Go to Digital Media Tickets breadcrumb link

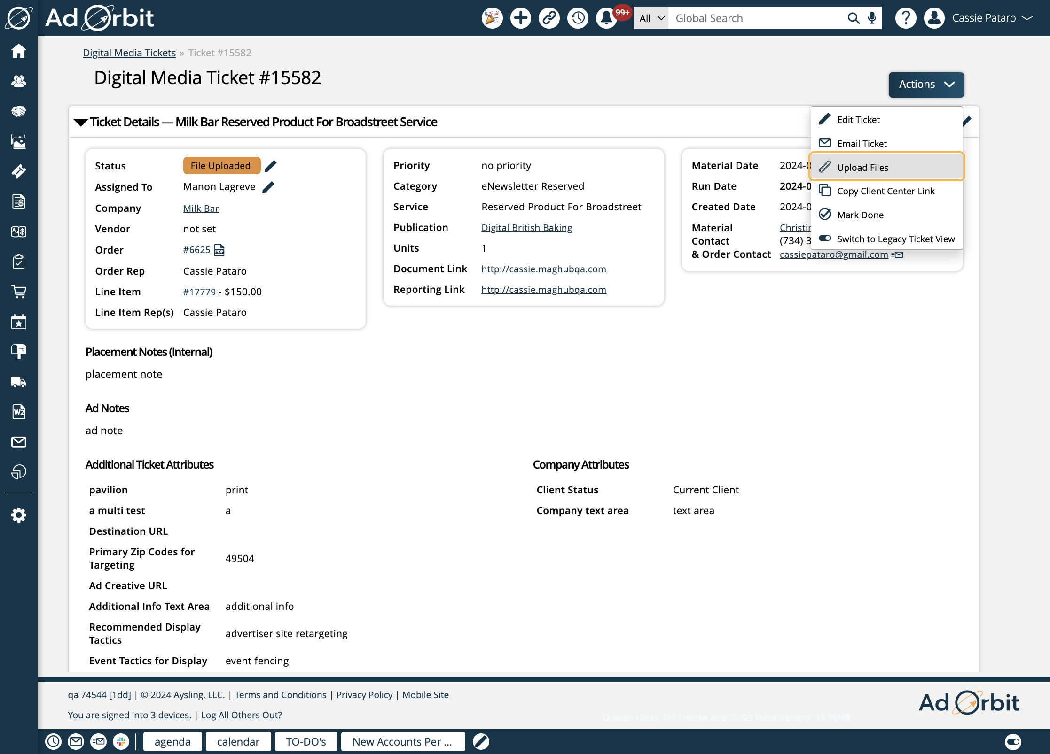click(129, 53)
